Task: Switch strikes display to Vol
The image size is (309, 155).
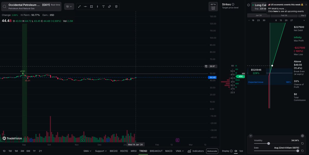Action: coord(241,151)
